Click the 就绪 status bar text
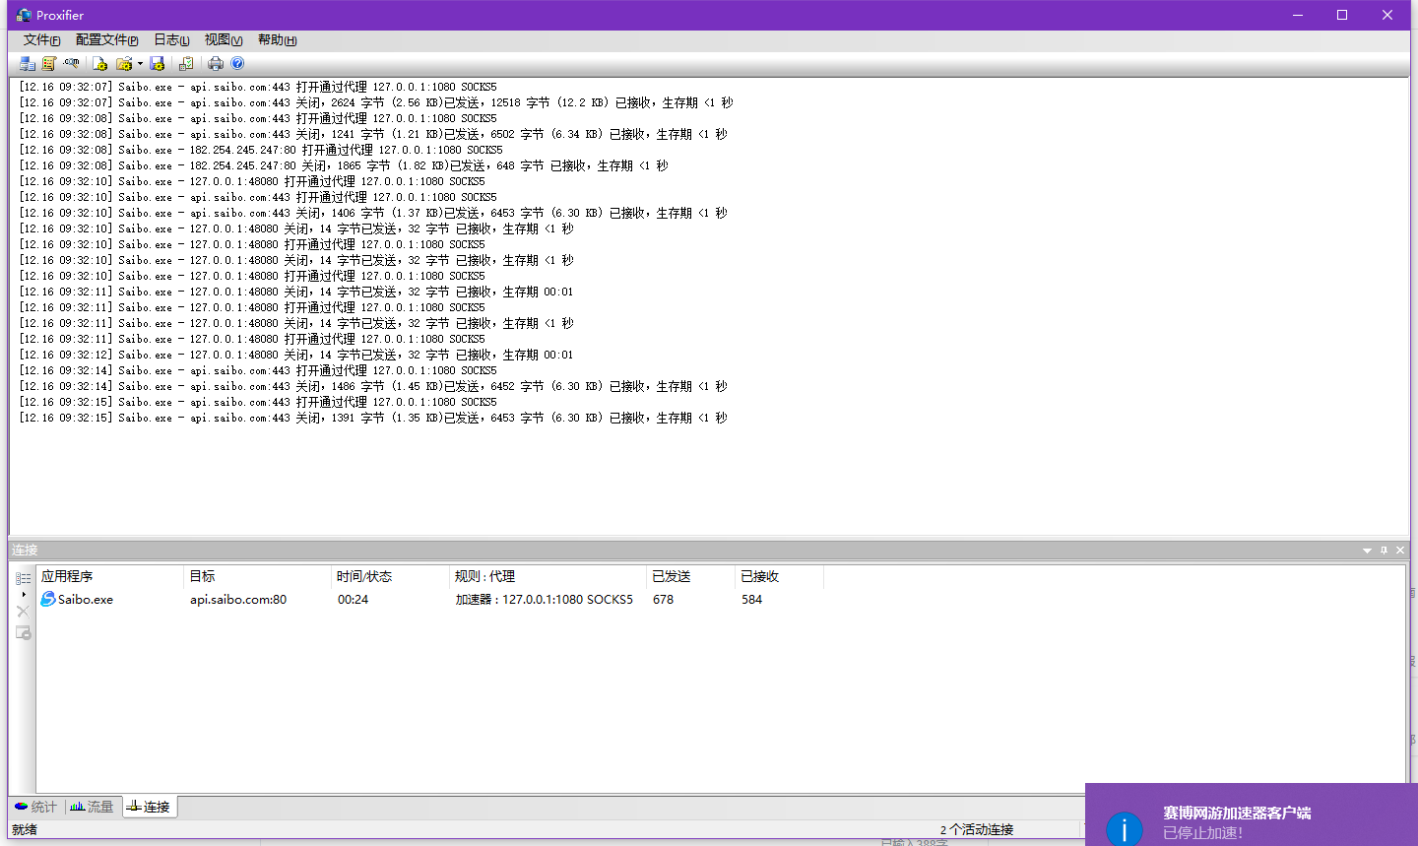Screen dimensions: 1418x846 25,829
